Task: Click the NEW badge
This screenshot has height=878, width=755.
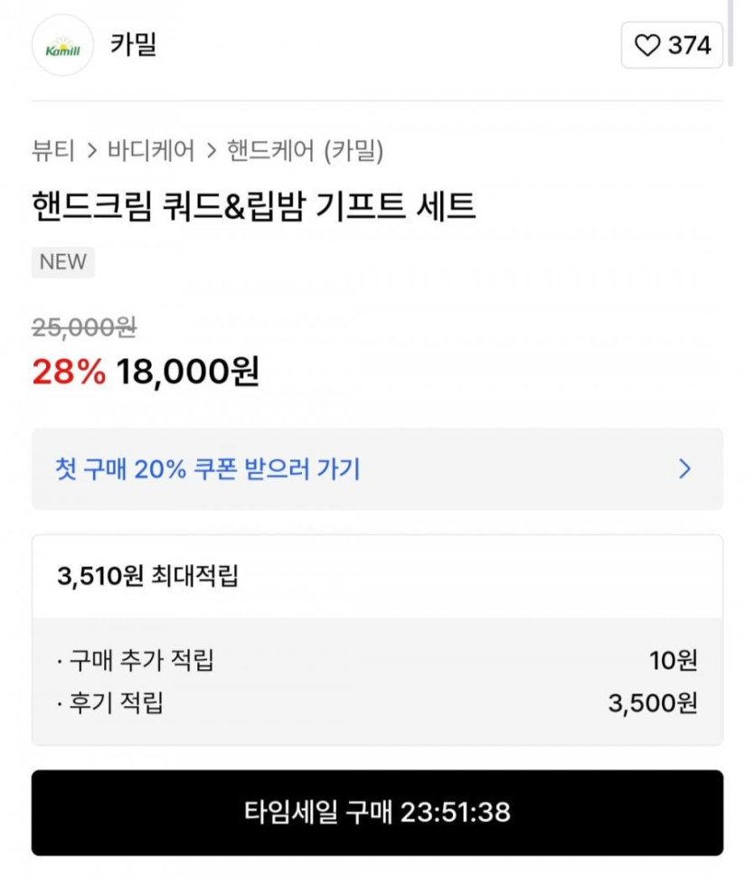Action: [x=63, y=262]
